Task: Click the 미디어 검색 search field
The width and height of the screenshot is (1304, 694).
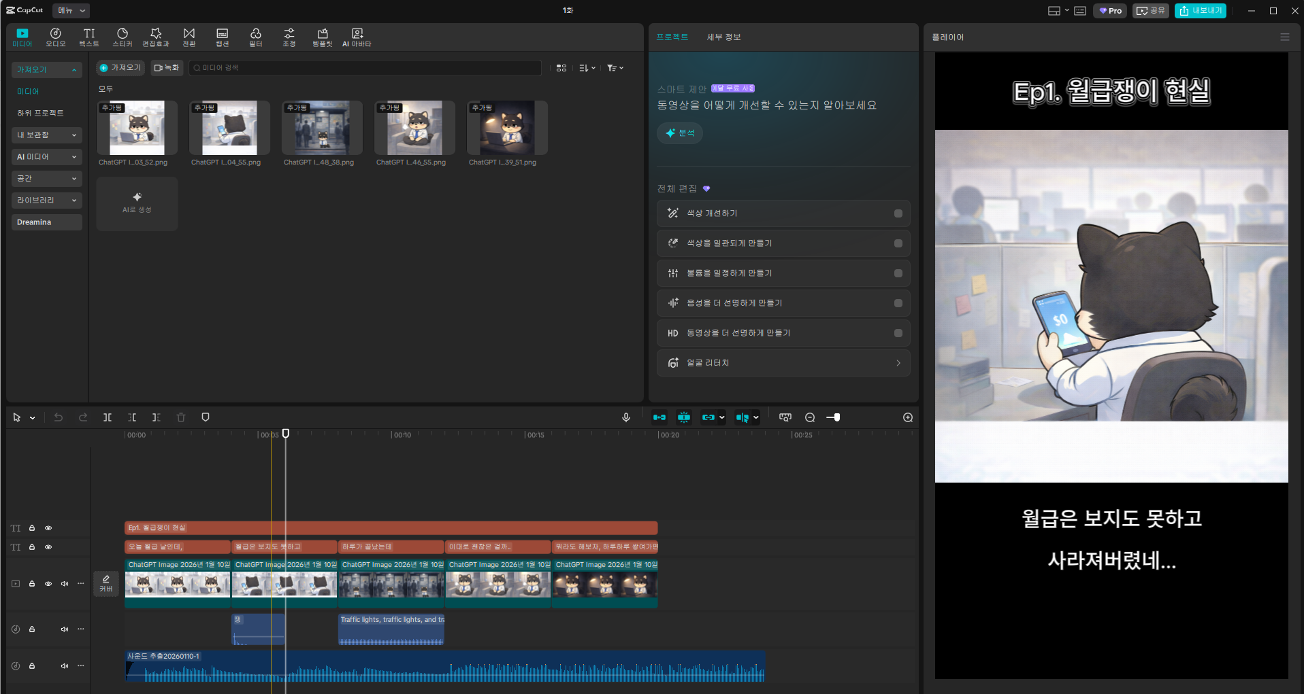Action: pyautogui.click(x=365, y=68)
